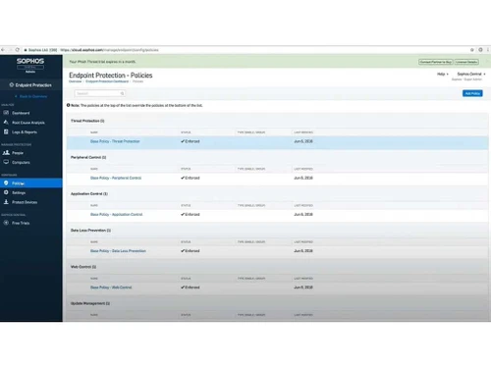This screenshot has height=368, width=491.
Task: Click Enforced status in Threat Protection row
Action: [x=191, y=141]
